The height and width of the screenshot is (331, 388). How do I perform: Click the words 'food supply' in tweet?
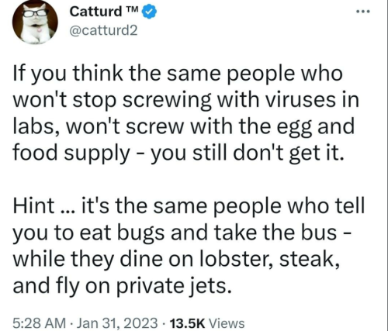pyautogui.click(x=71, y=153)
